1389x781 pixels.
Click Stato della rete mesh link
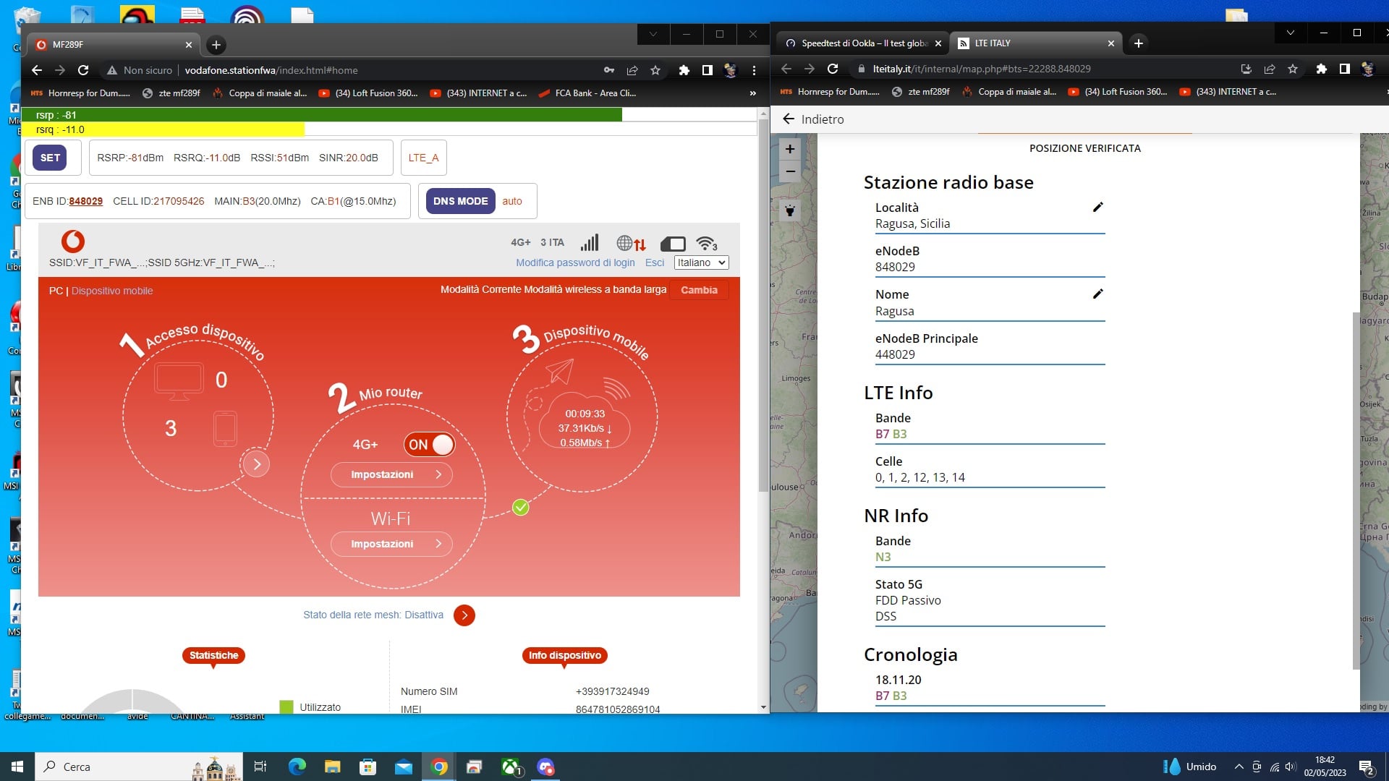click(373, 615)
